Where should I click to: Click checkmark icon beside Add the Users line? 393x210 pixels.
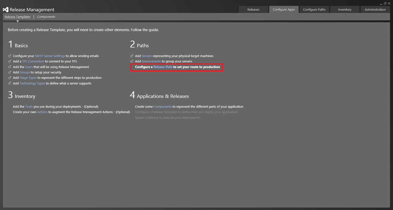[x=10, y=67]
